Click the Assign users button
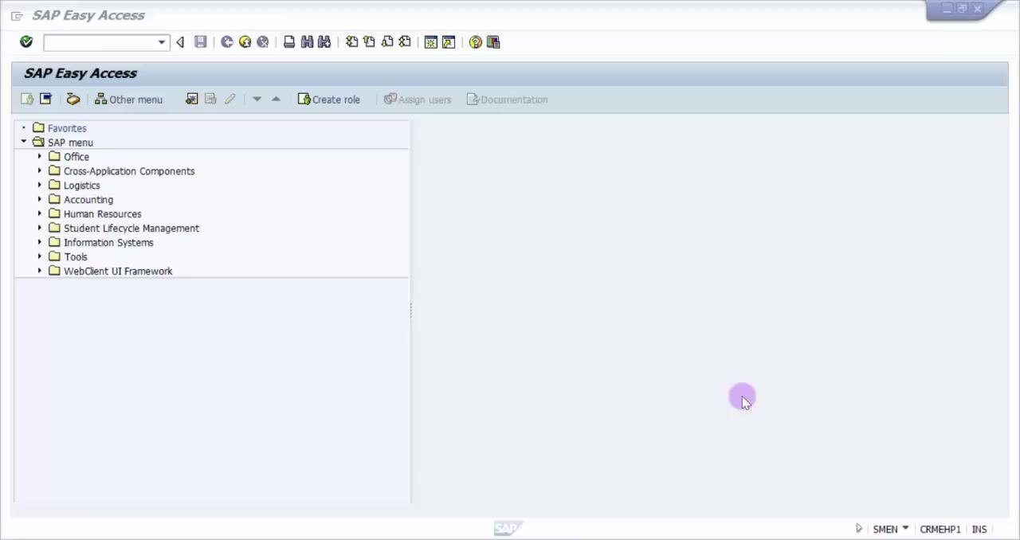The image size is (1020, 540). point(418,99)
